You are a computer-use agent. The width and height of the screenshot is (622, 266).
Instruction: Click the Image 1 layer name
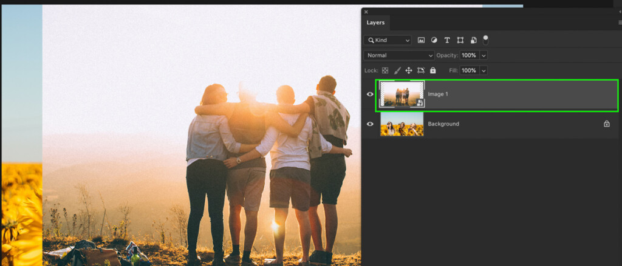438,94
